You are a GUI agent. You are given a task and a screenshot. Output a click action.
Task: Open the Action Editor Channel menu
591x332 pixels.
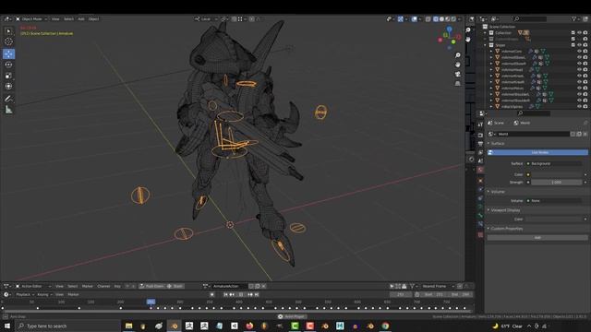103,286
